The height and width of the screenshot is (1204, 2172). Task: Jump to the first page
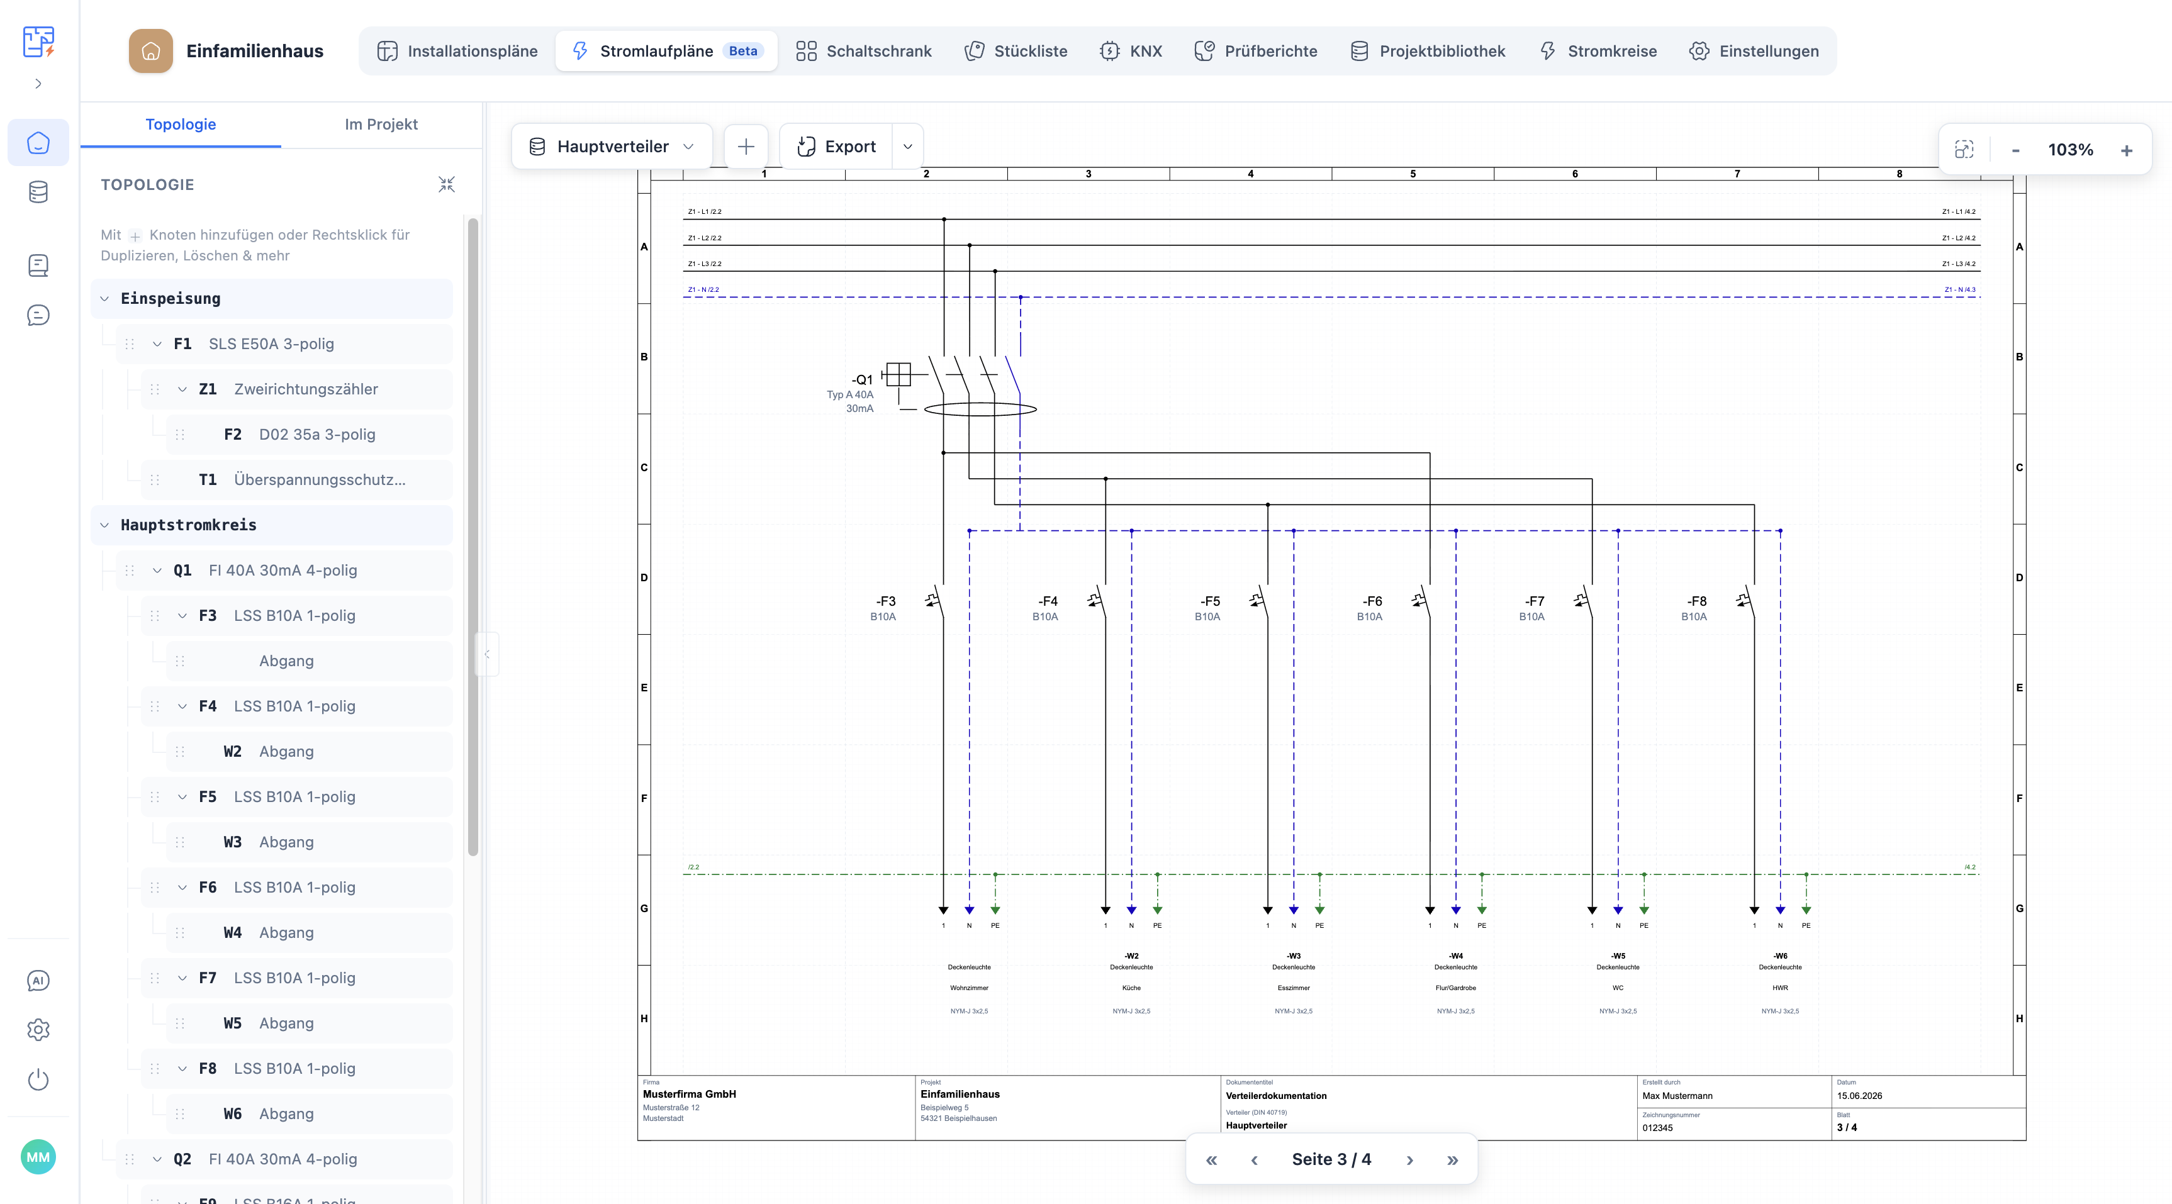[x=1212, y=1160]
